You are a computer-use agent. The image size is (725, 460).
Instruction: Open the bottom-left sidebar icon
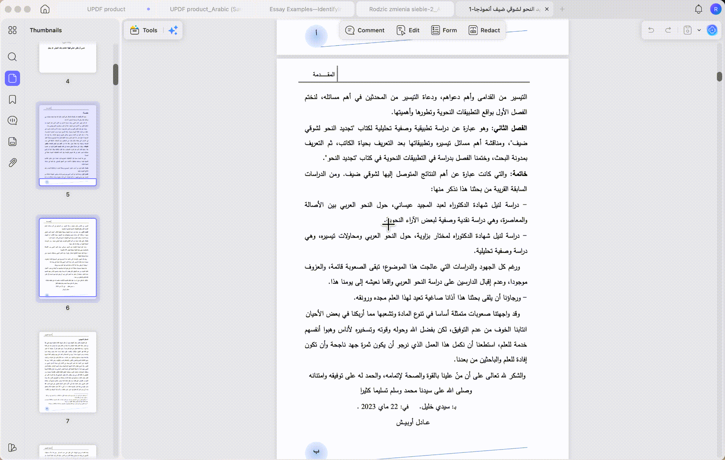pos(12,448)
